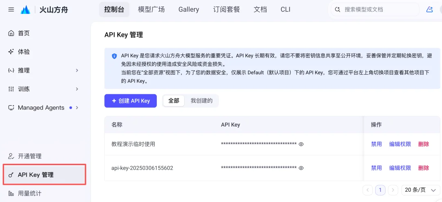Click the 创建 API Key button
Image resolution: width=442 pixels, height=202 pixels.
coord(131,101)
